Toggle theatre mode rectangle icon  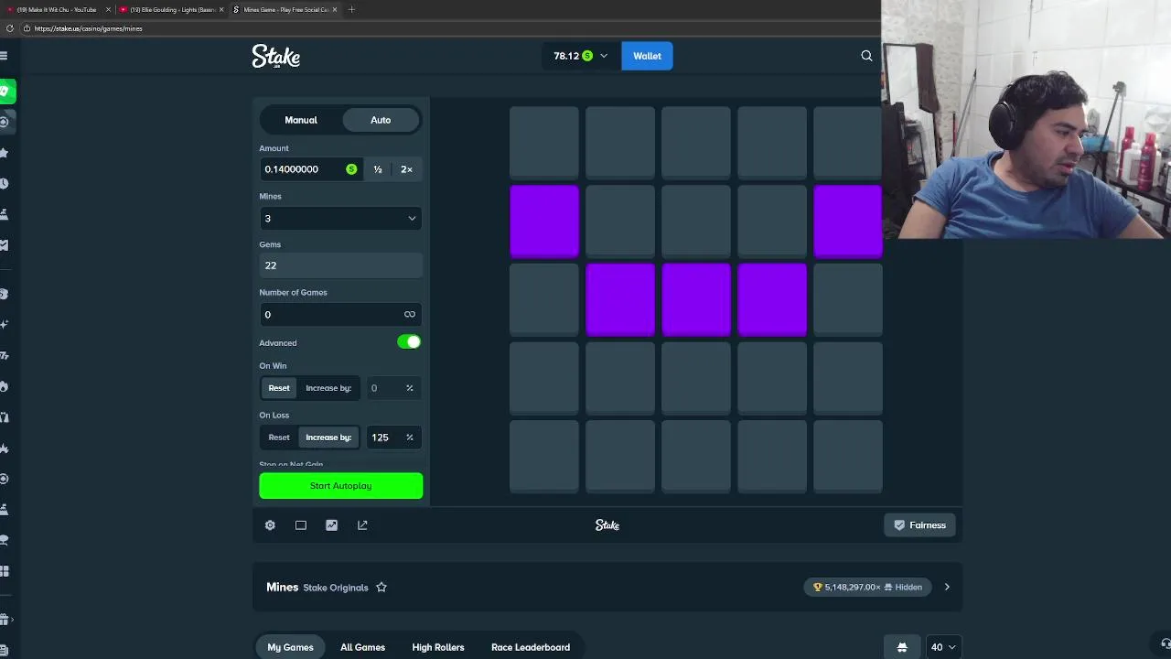click(x=301, y=525)
